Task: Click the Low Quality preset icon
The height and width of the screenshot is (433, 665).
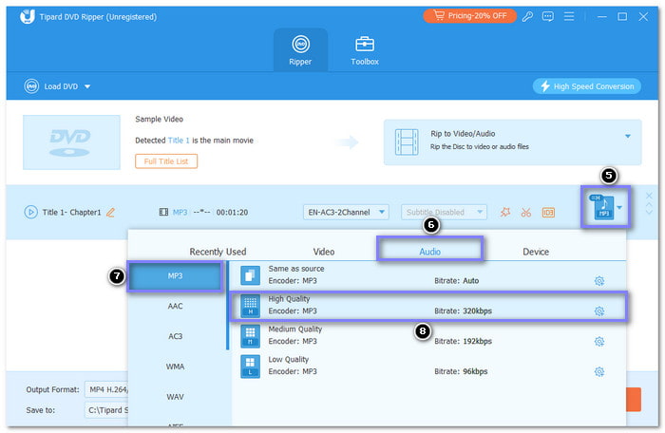Action: point(250,366)
